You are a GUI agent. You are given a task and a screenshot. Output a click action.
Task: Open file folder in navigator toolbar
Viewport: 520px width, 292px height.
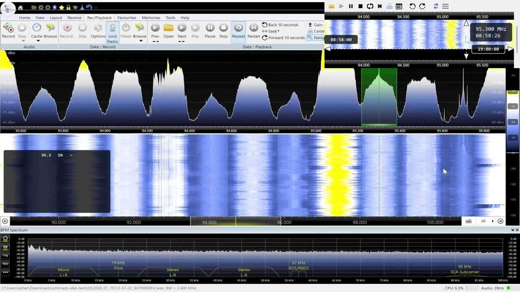pyautogui.click(x=331, y=6)
